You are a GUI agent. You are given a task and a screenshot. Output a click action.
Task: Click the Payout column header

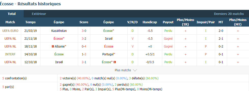tap(168, 22)
